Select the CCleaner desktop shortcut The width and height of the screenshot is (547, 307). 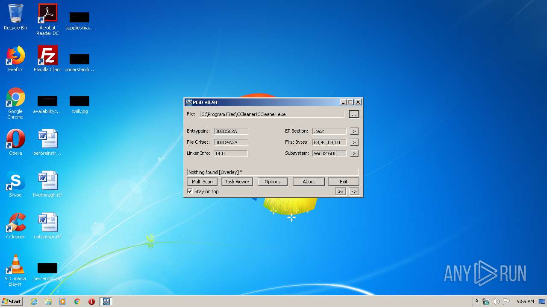[x=15, y=226]
